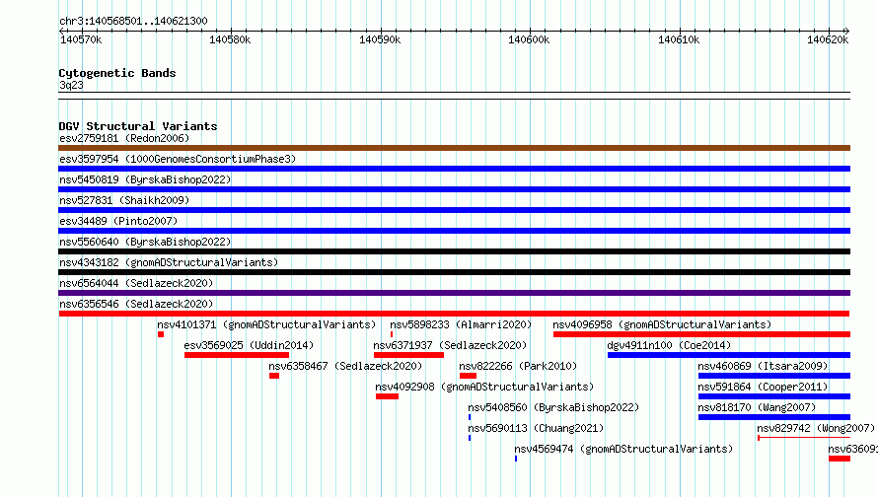Click the thin red nsv829742 variant line
This screenshot has height=497, width=878.
point(804,438)
